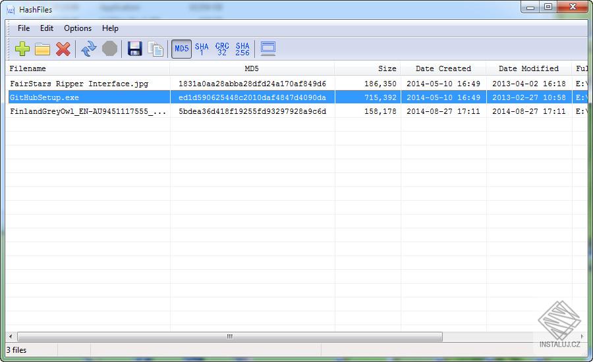Toggle the CRC 32 hash button

coord(222,49)
